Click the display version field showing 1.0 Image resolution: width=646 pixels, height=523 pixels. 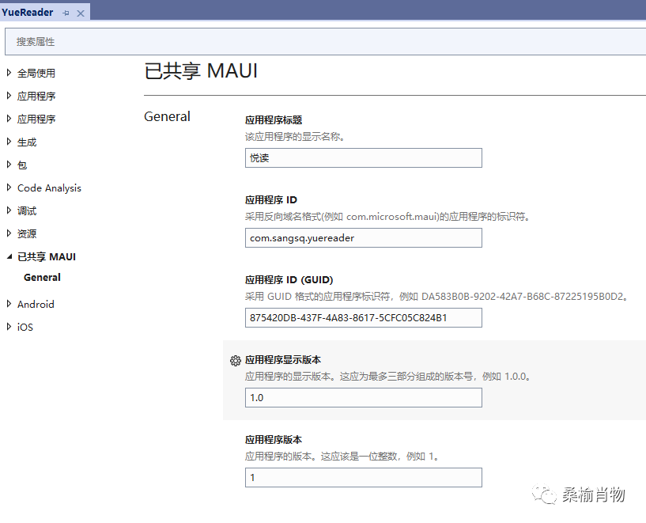pos(363,397)
